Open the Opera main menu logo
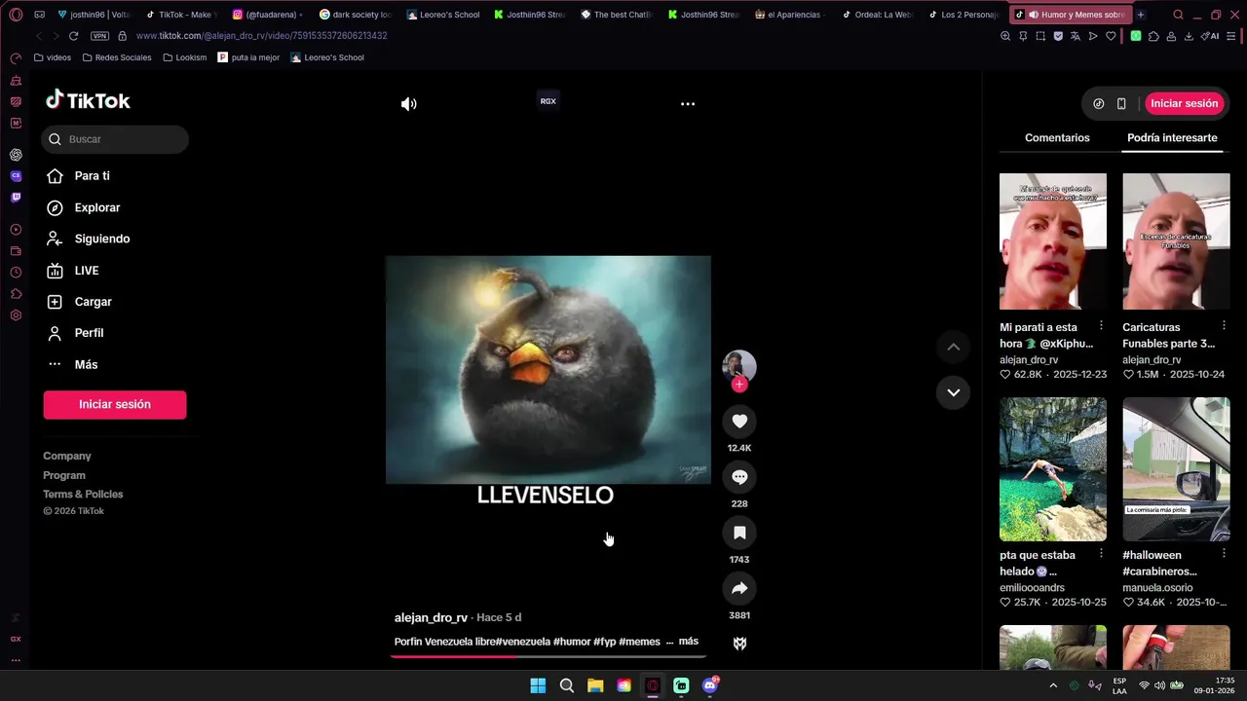1247x701 pixels. tap(16, 15)
